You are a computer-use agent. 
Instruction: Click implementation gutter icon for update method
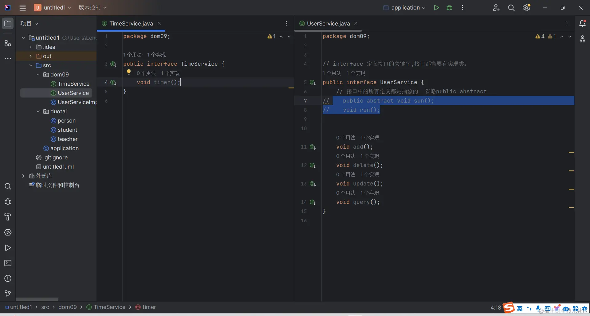[313, 184]
